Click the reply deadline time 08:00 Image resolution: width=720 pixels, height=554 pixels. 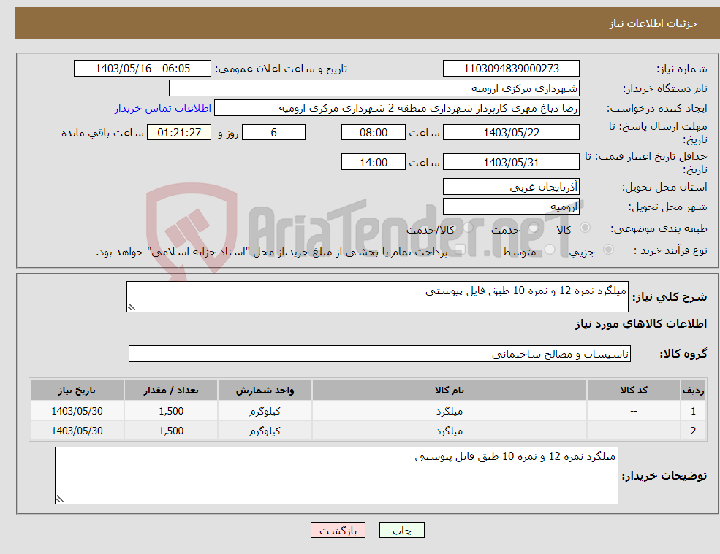374,133
